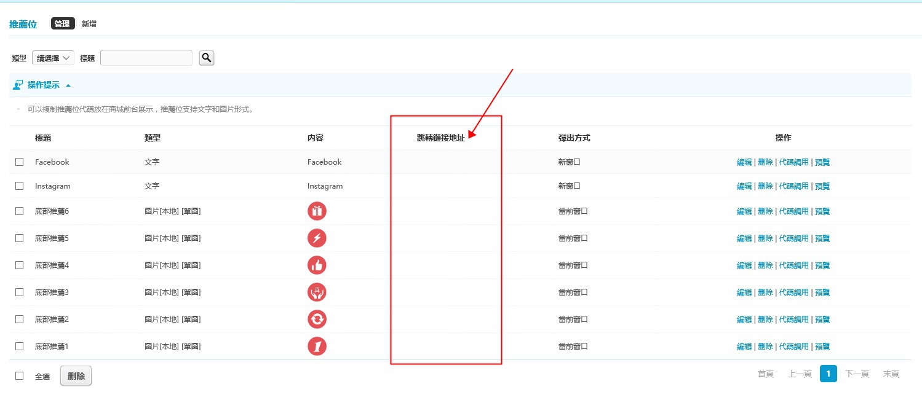Click the gift icon for 底部推薦6
This screenshot has height=400, width=922.
[x=317, y=211]
